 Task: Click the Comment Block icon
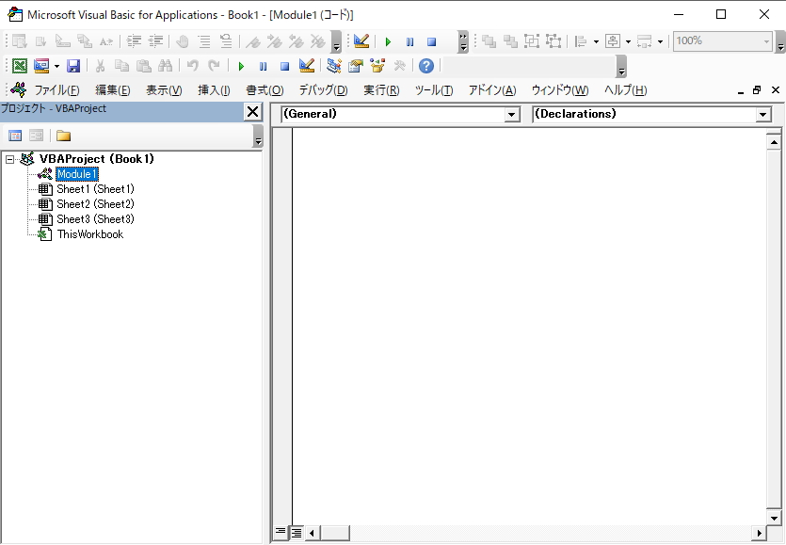coord(204,41)
